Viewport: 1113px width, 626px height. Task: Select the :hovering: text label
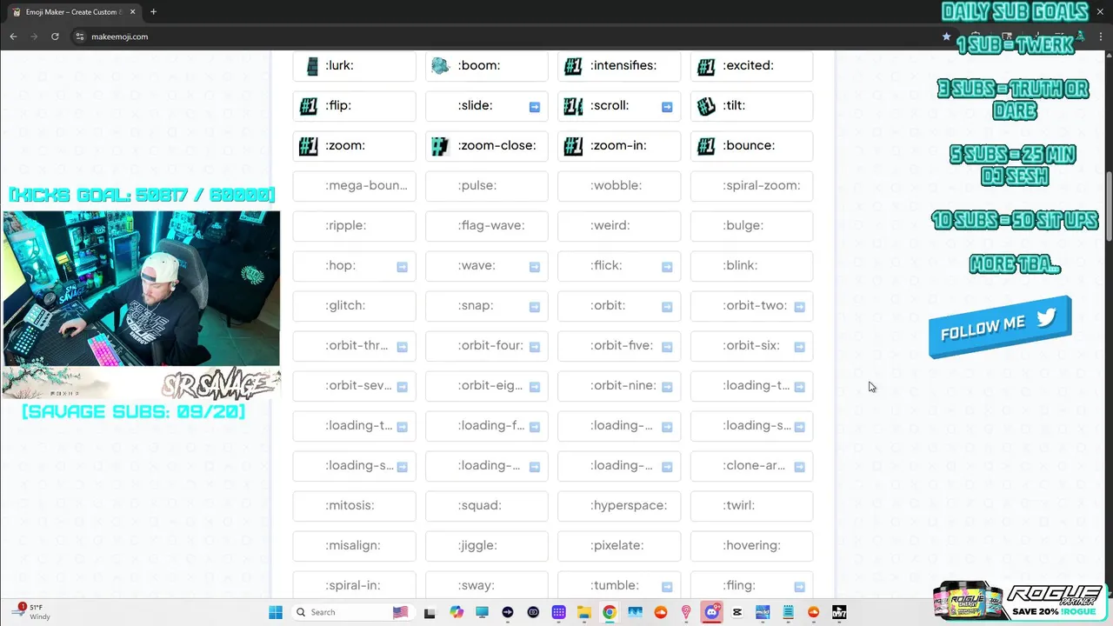click(x=751, y=545)
